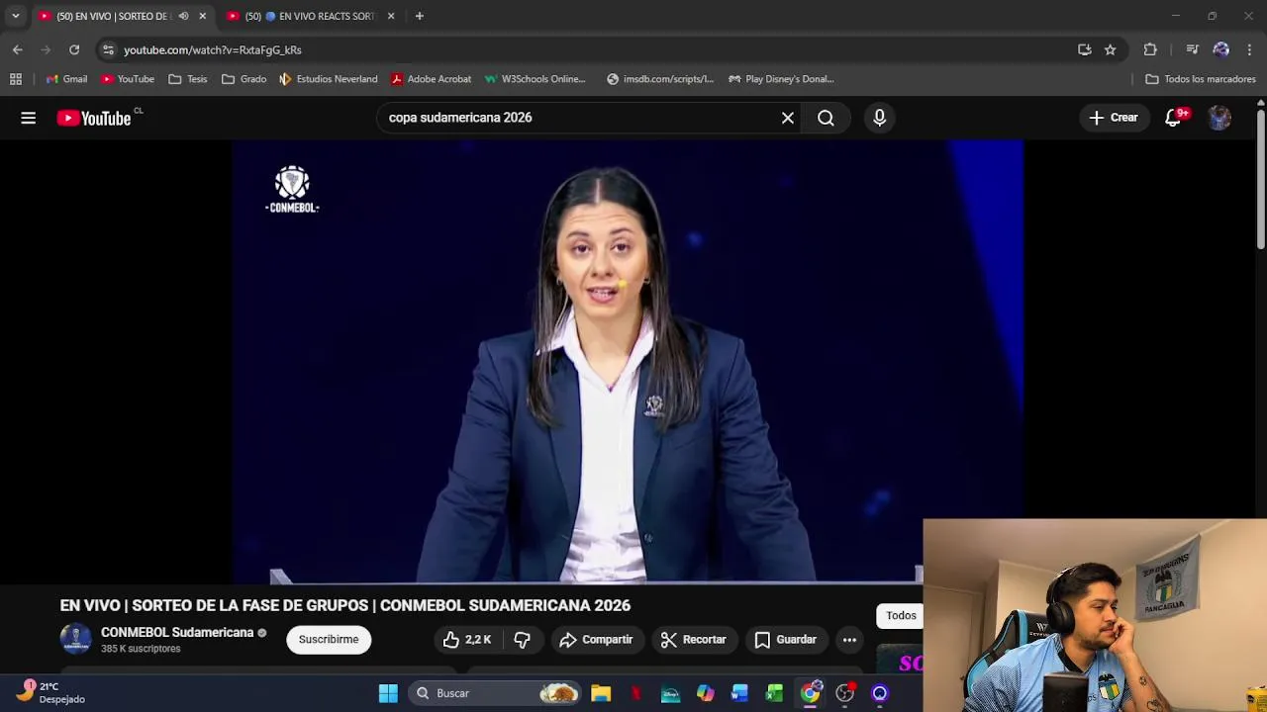
Task: Click the Recortar clip button
Action: 694,640
